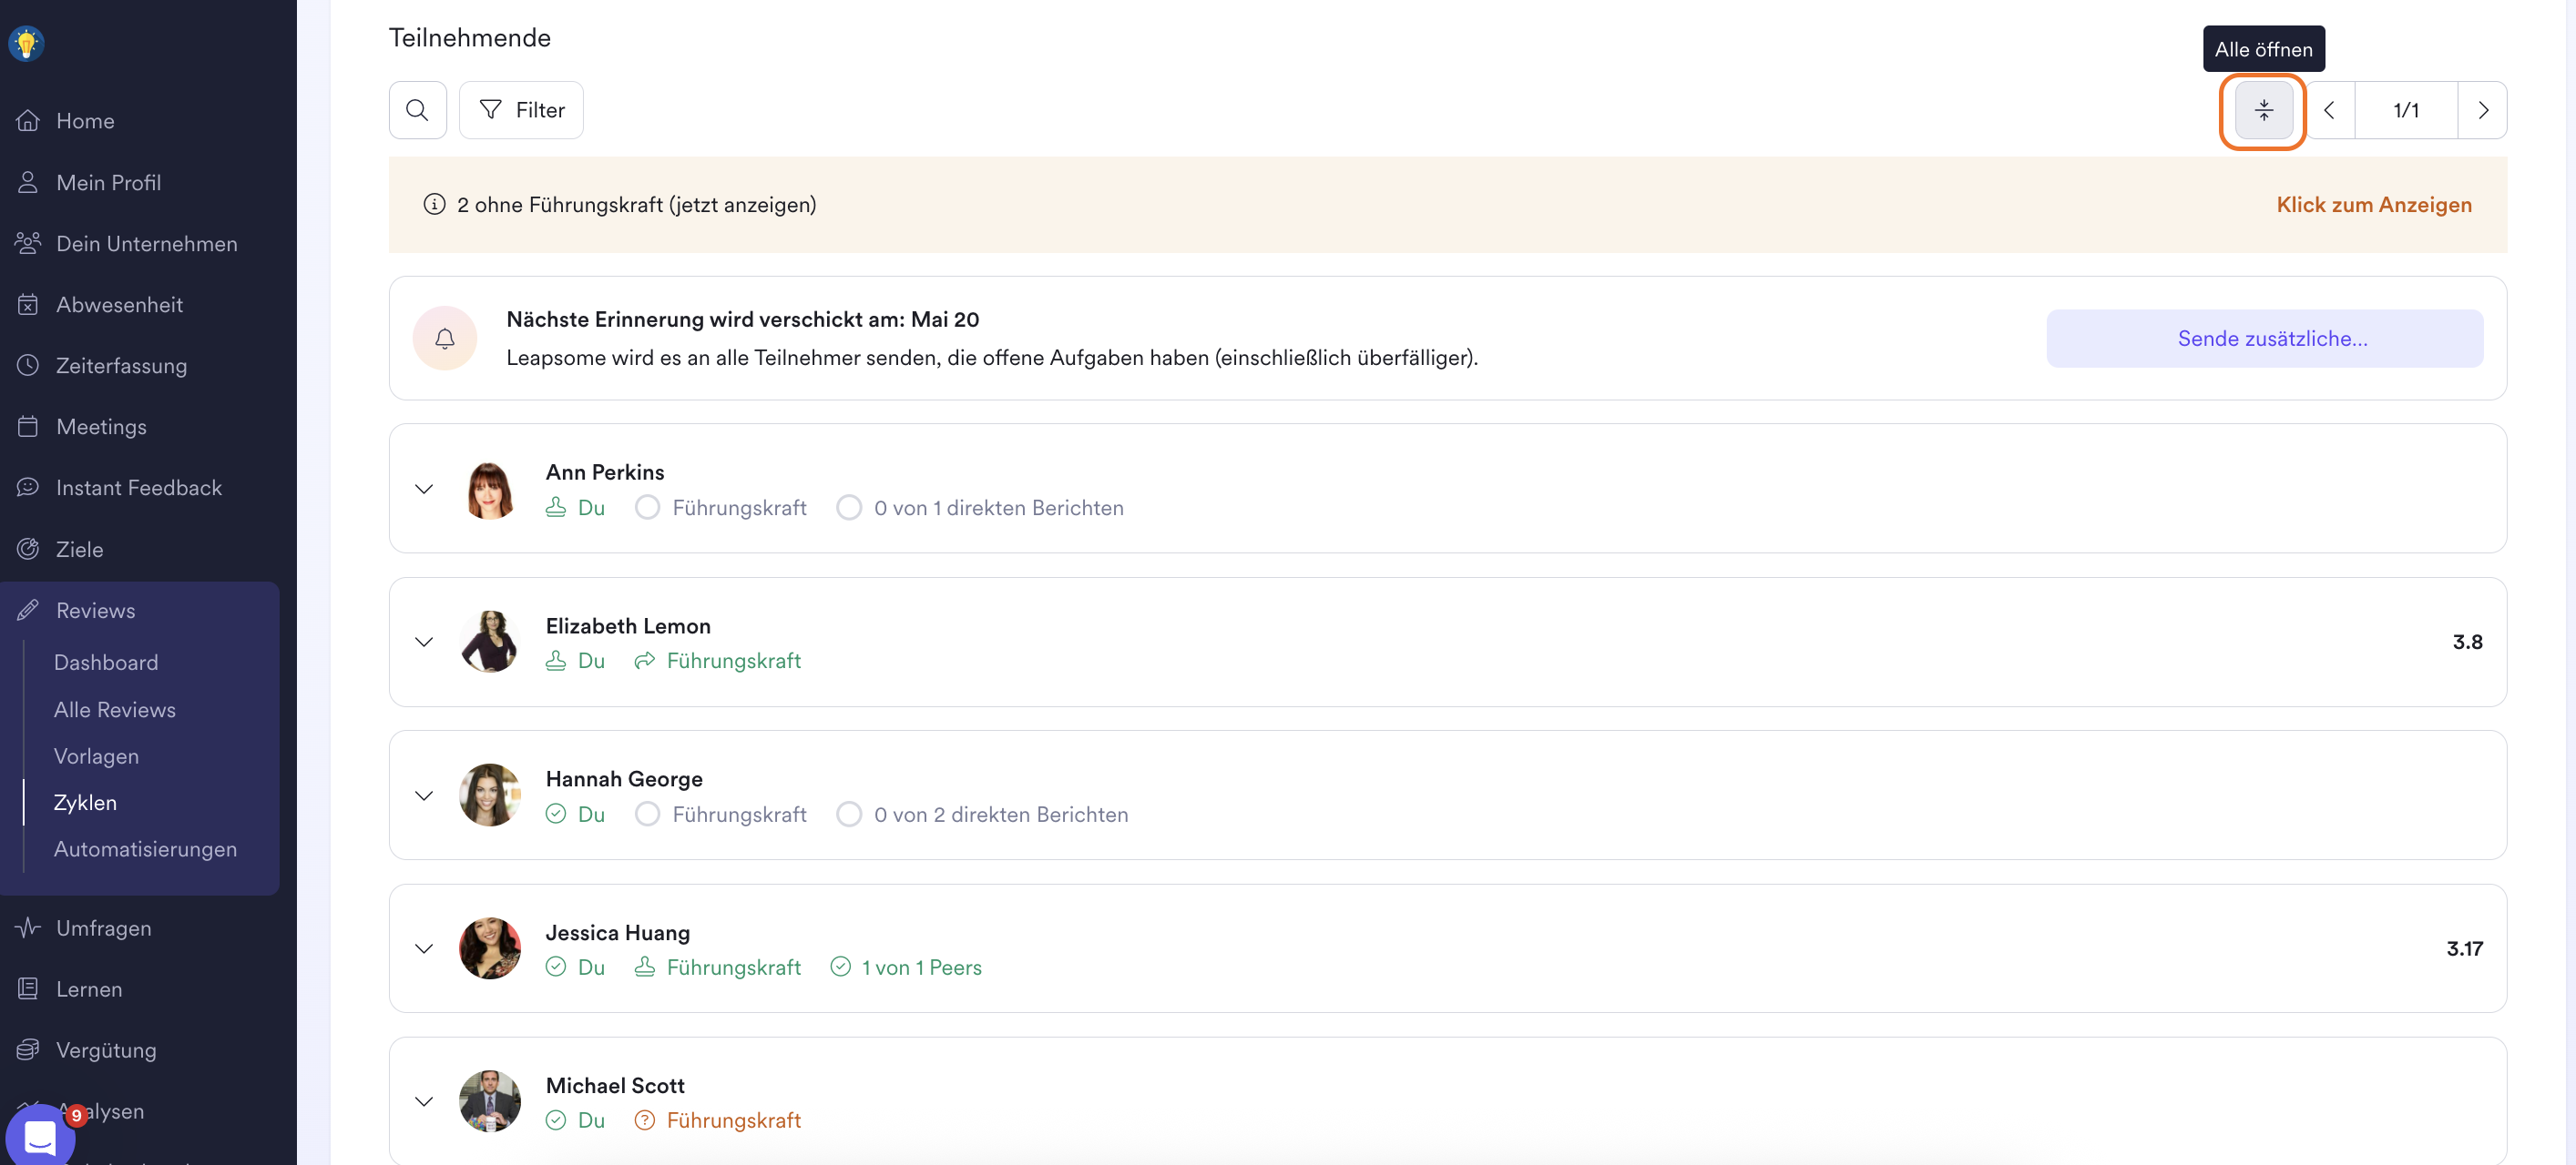
Task: Open the Filter button
Action: coord(521,110)
